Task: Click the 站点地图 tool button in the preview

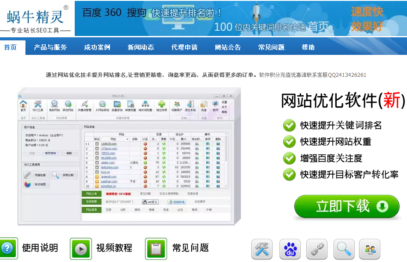Action: click(x=36, y=184)
